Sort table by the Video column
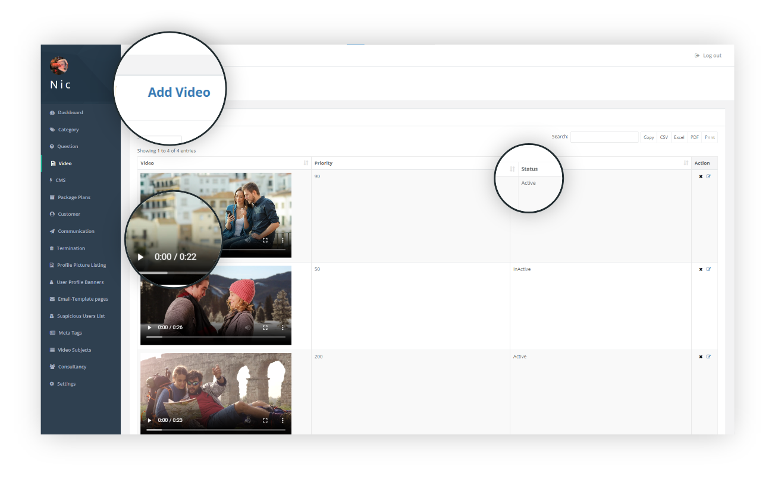Image resolution: width=775 pixels, height=479 pixels. click(306, 163)
